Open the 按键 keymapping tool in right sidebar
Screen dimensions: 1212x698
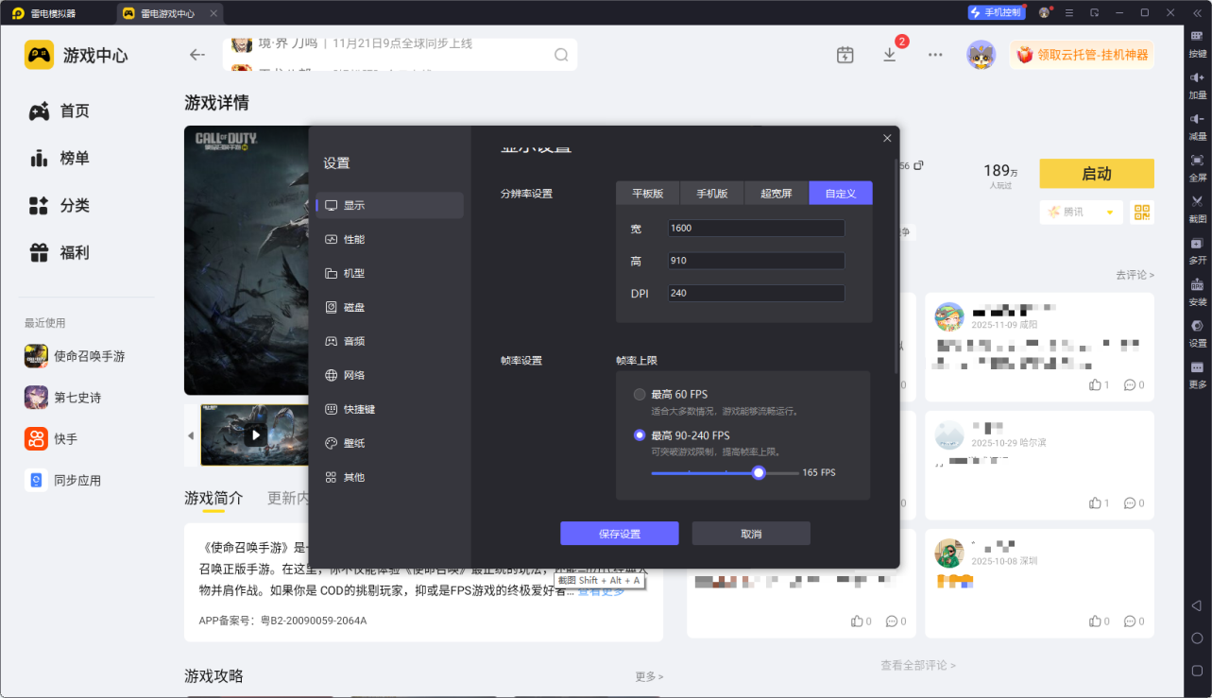click(1197, 43)
